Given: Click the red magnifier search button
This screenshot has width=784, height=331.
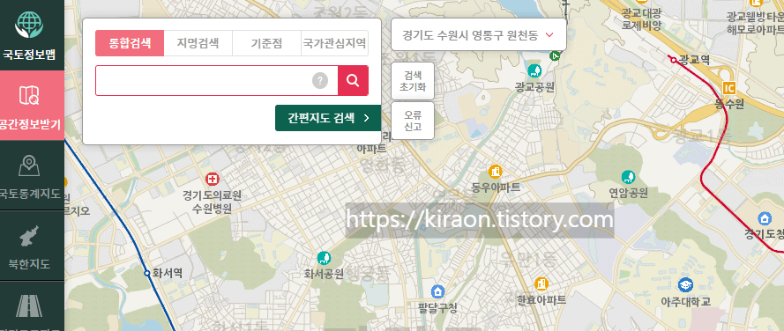Looking at the screenshot, I should 353,80.
